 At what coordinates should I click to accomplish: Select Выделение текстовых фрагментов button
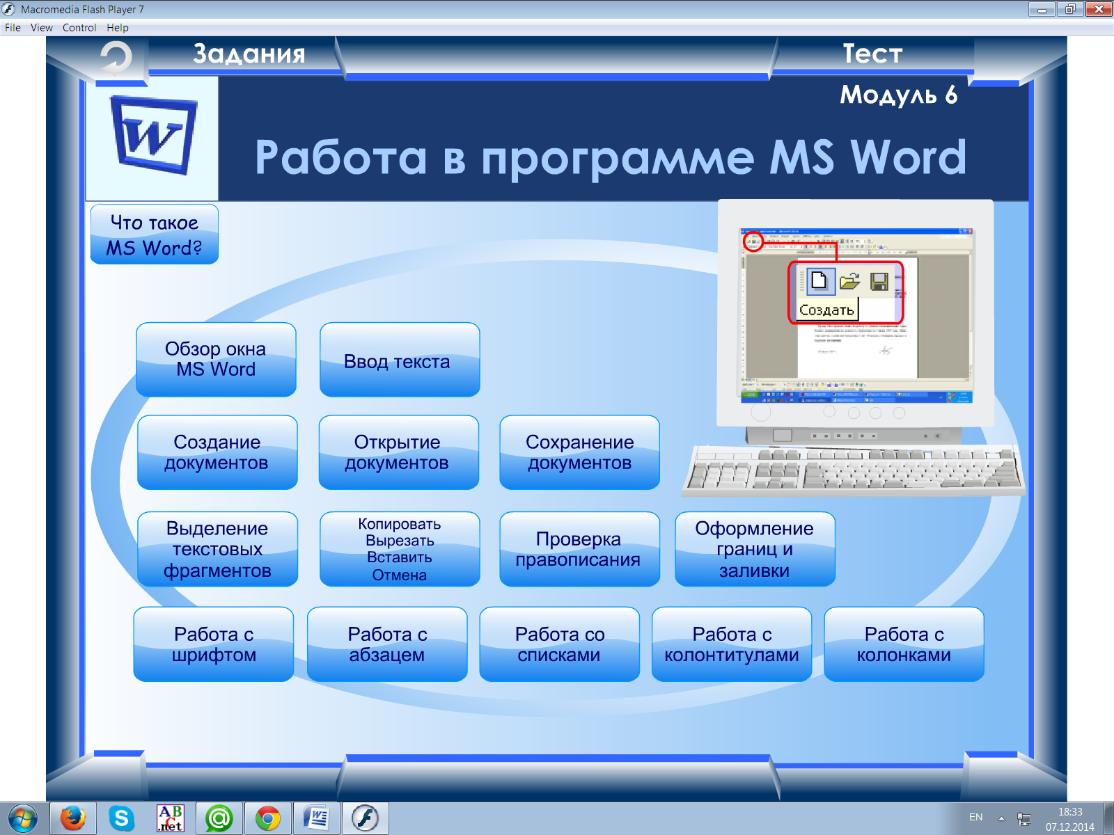click(217, 549)
